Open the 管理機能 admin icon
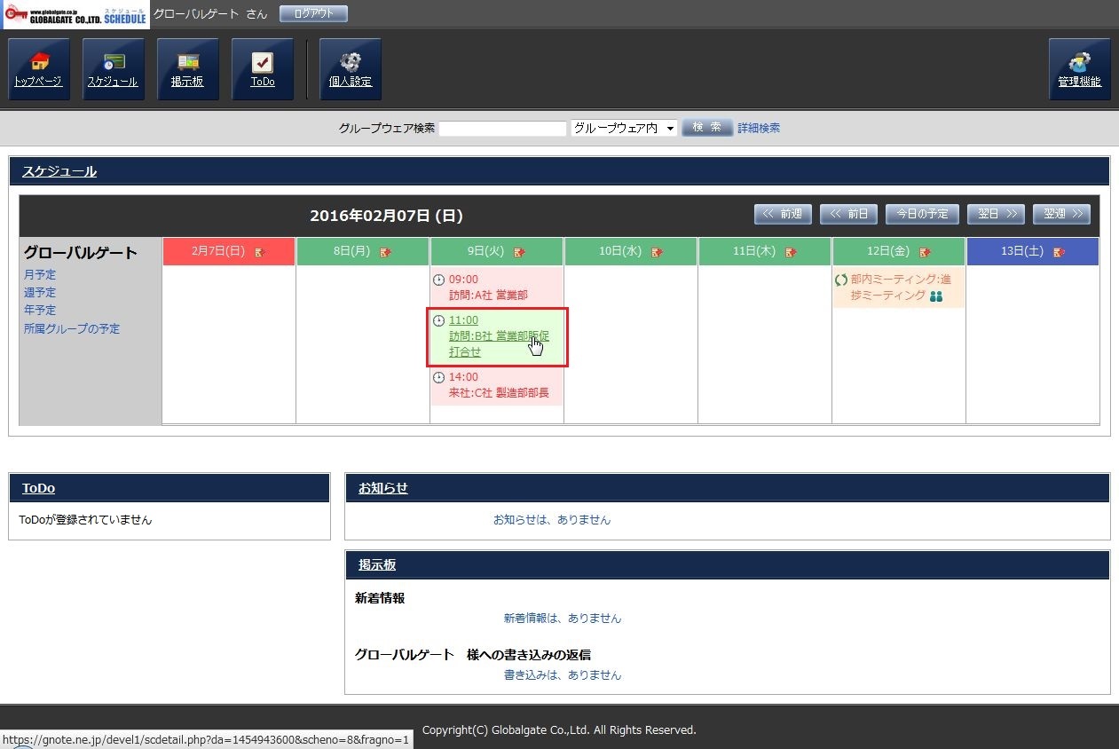This screenshot has height=749, width=1119. [1079, 69]
